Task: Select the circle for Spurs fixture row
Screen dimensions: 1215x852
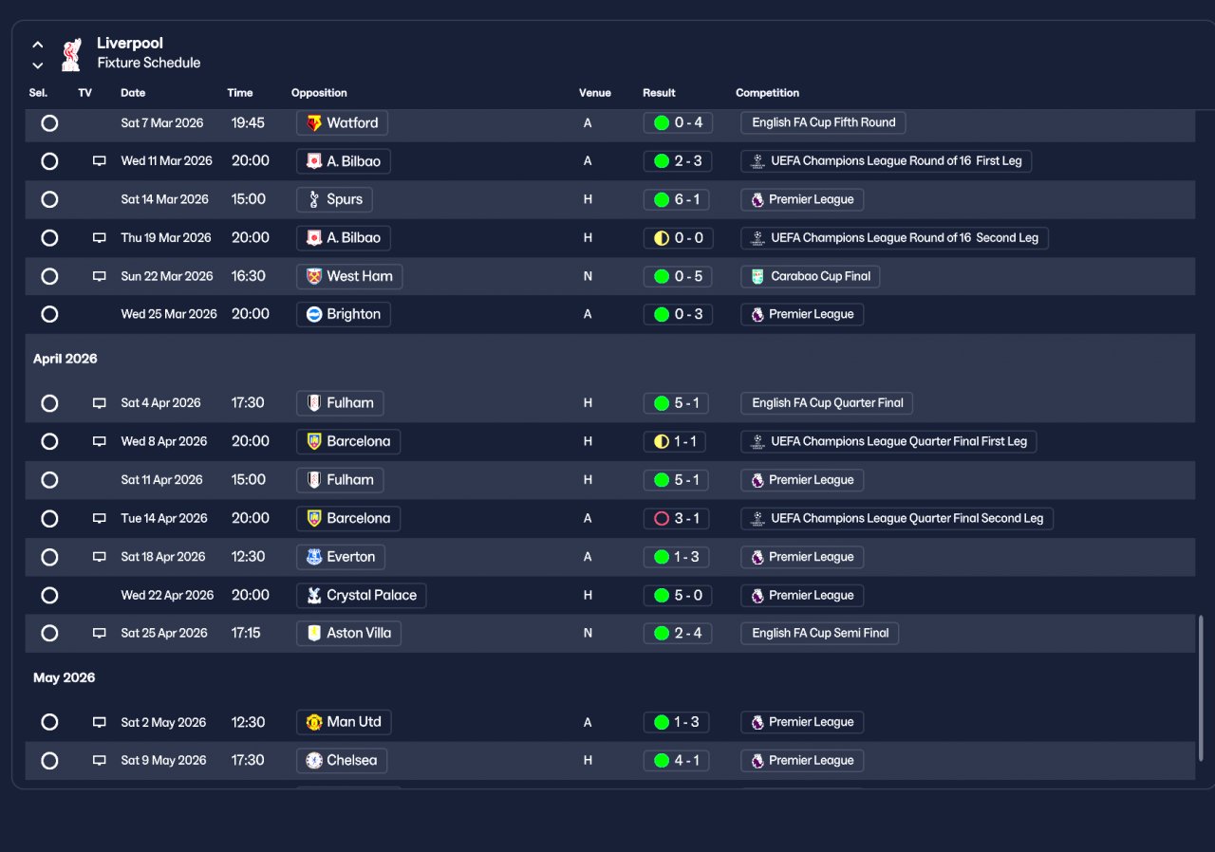Action: pyautogui.click(x=49, y=199)
